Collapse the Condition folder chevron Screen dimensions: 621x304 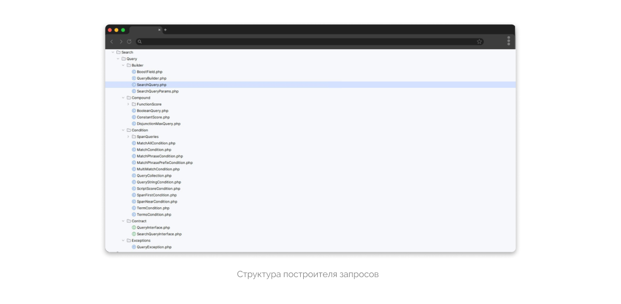click(123, 130)
